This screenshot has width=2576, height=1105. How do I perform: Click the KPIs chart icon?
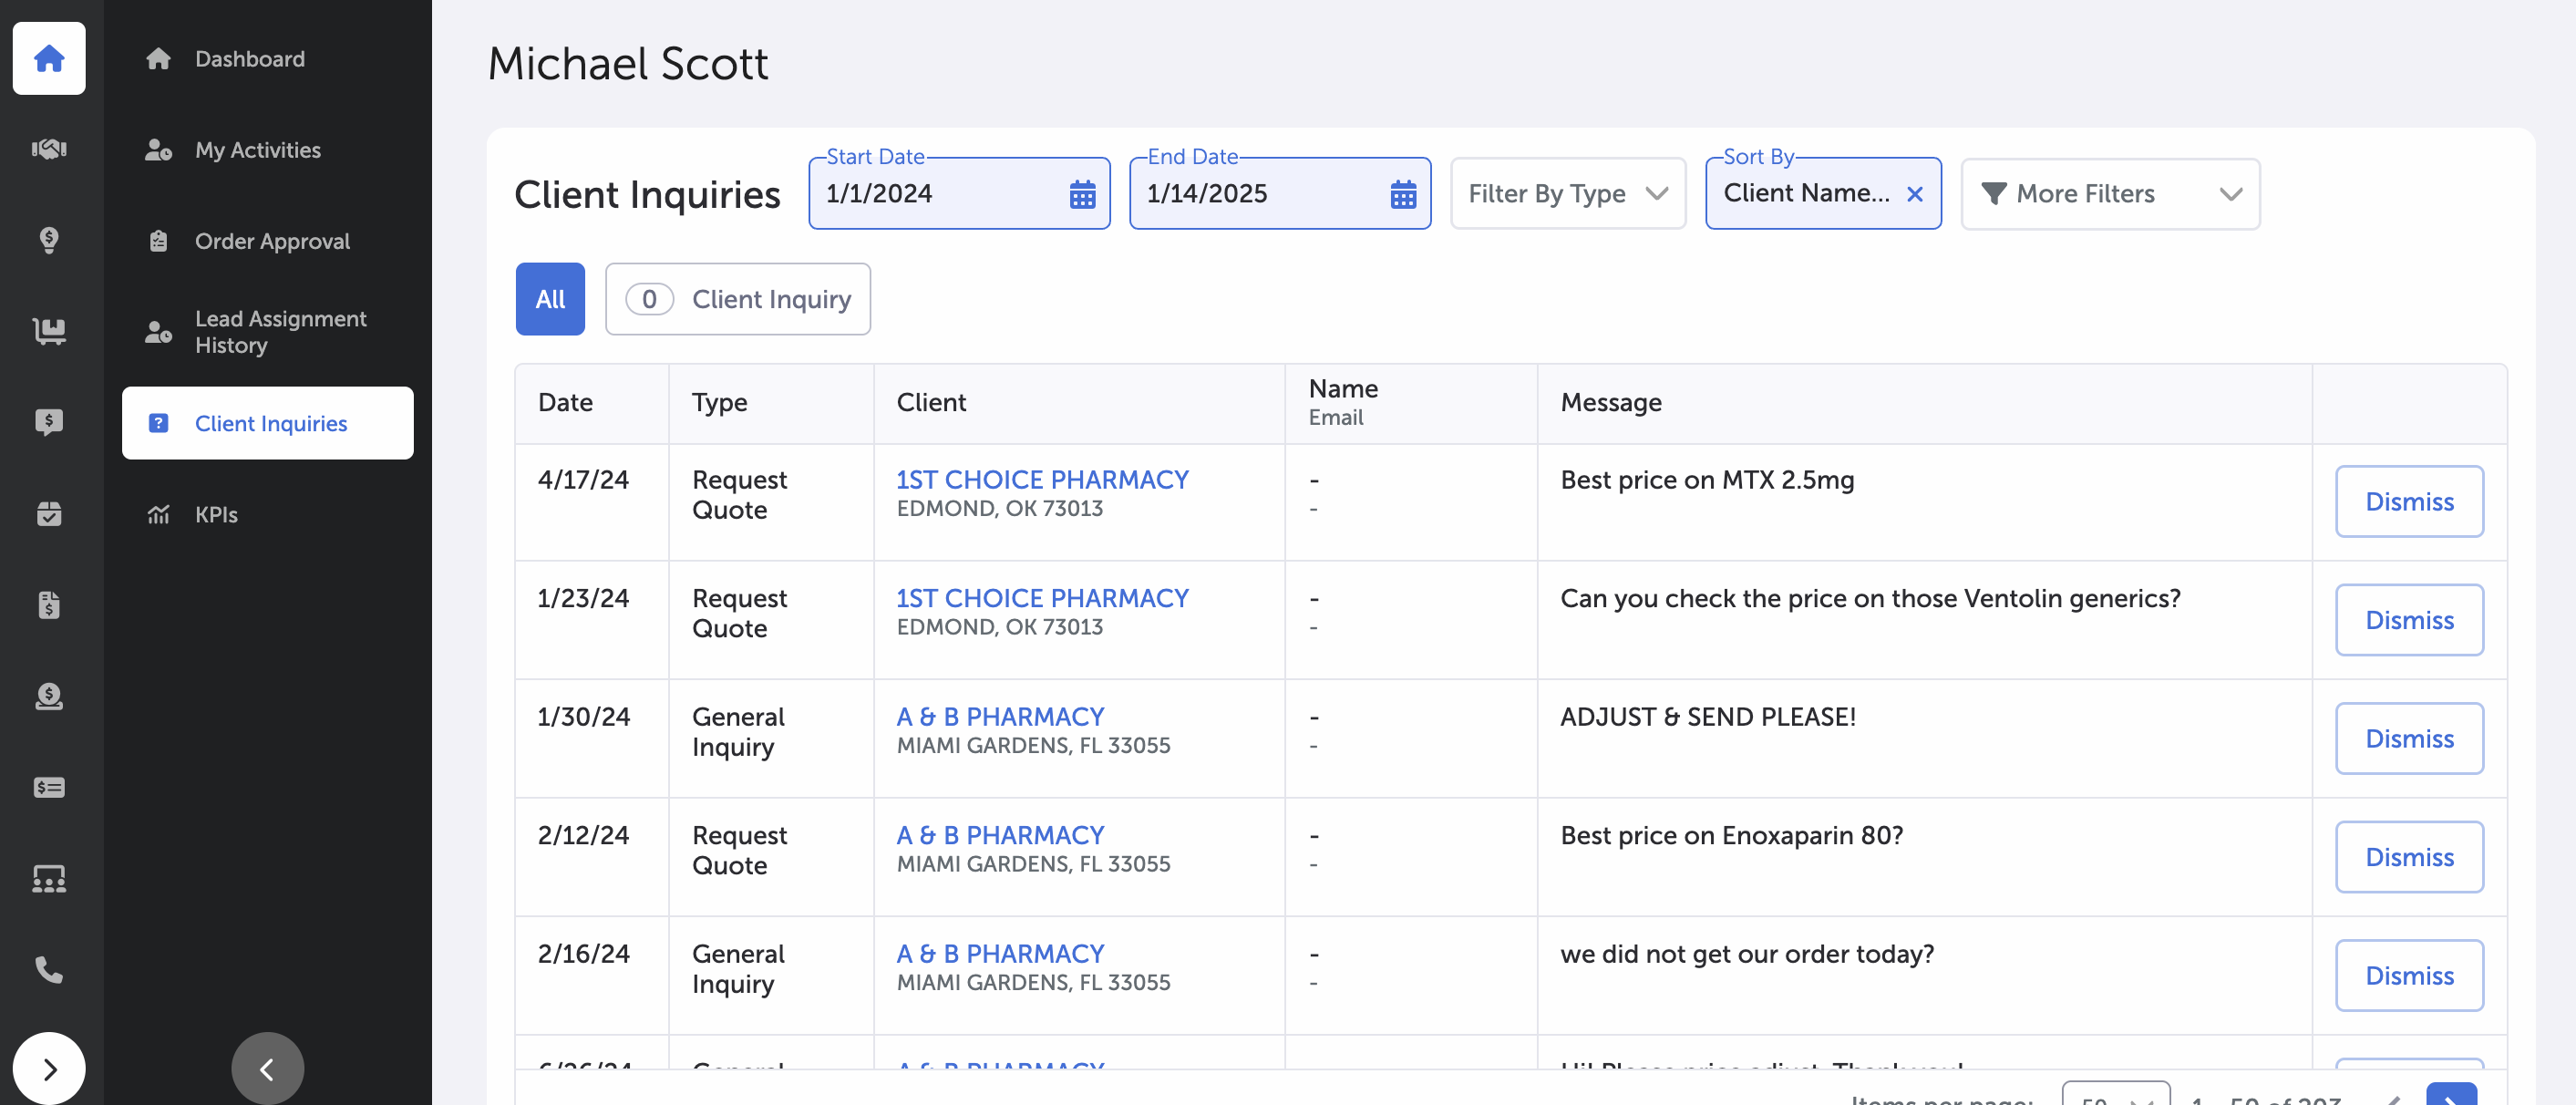point(158,515)
